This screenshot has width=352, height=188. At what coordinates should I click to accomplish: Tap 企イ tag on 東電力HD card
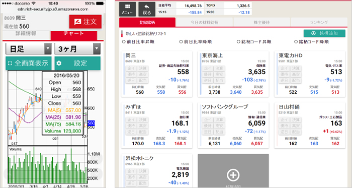point(284,69)
